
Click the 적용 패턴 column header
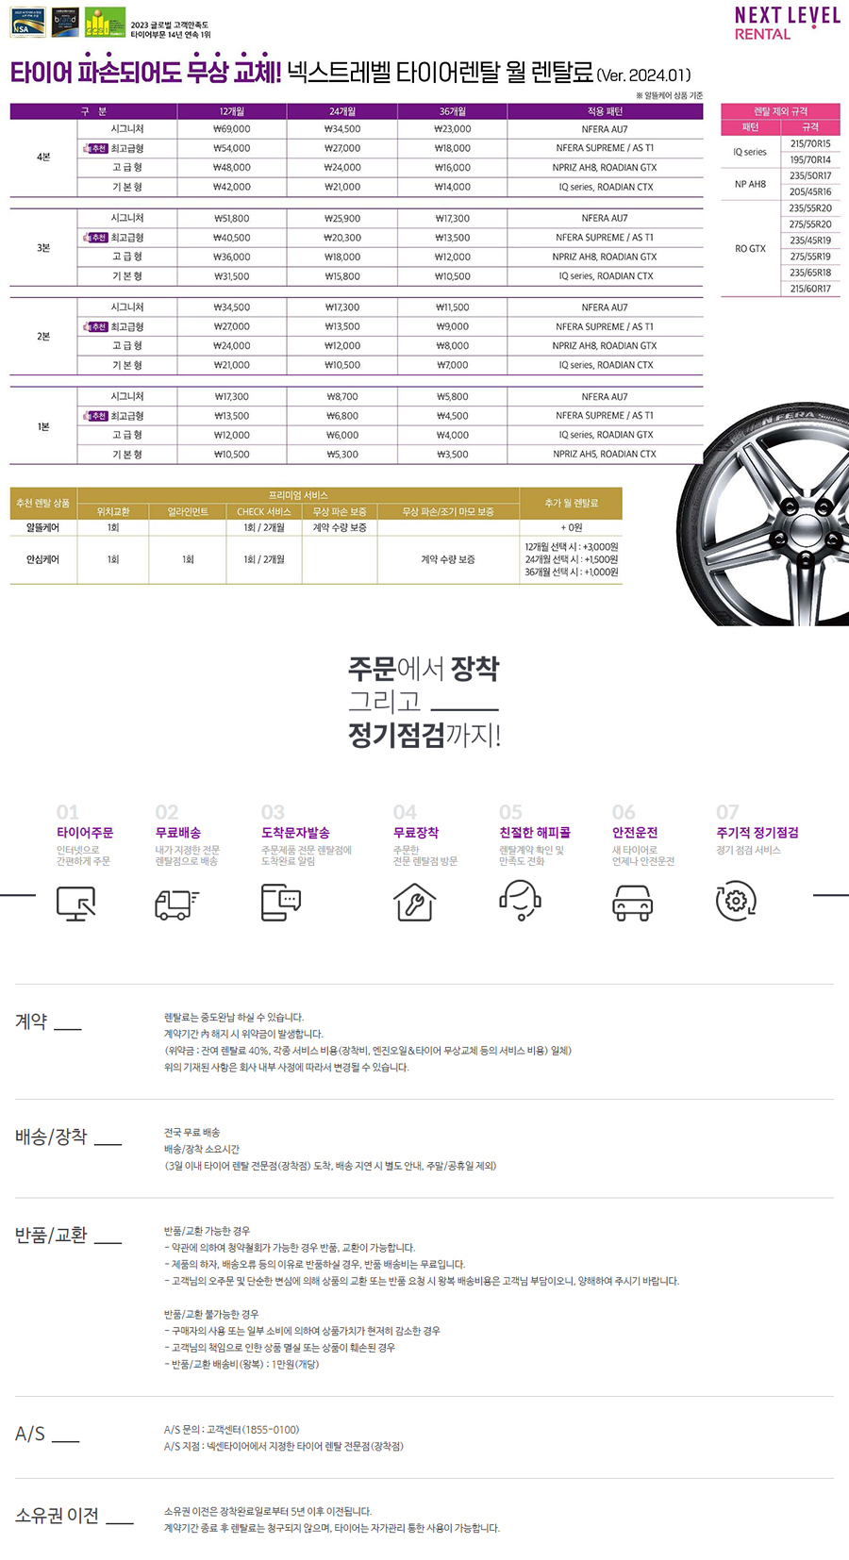pyautogui.click(x=605, y=111)
